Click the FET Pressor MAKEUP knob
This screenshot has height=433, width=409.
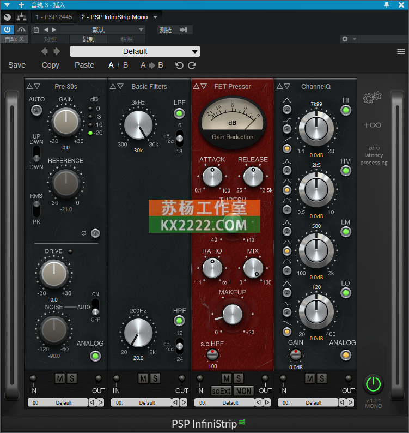click(x=232, y=314)
